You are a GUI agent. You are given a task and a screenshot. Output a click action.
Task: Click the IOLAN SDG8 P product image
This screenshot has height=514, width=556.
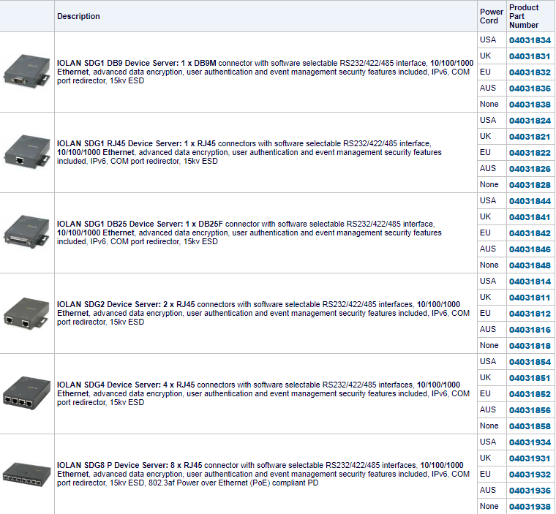tap(27, 474)
